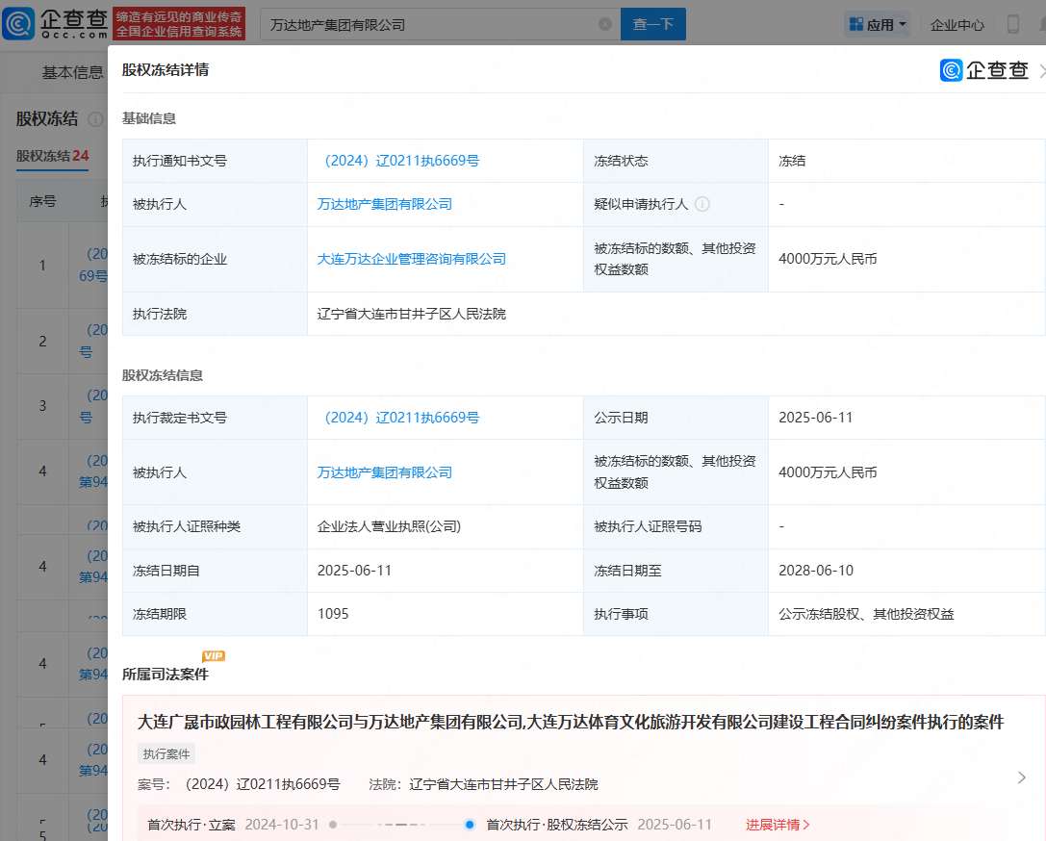Click the VIP badge above 所属司法案件

[x=214, y=656]
